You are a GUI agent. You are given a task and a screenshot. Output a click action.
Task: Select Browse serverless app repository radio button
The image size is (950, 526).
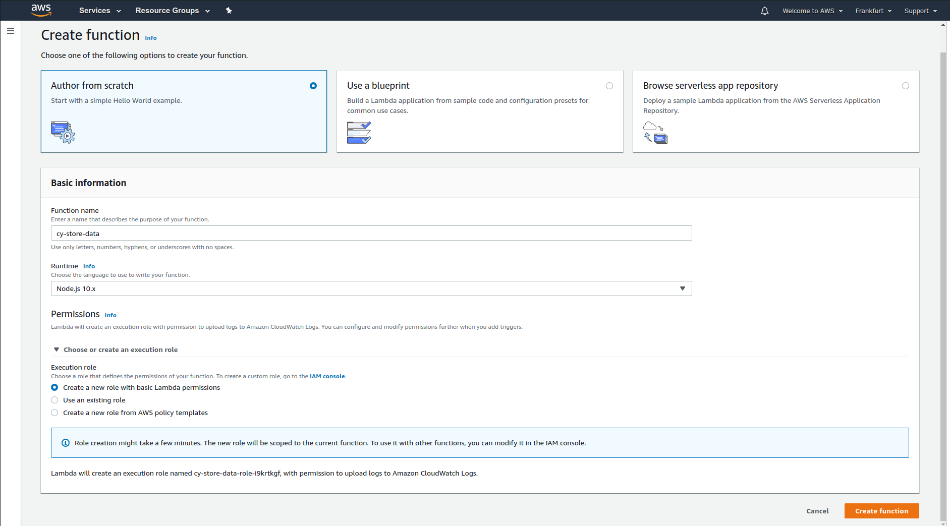(x=906, y=86)
